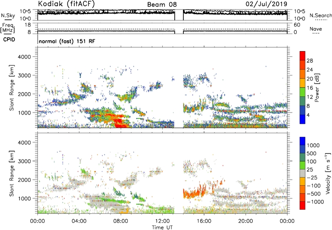Viewport: 332px width, 230px height.
Task: Click the "Kodiak (fitACF)" plot title
Action: (66, 4)
